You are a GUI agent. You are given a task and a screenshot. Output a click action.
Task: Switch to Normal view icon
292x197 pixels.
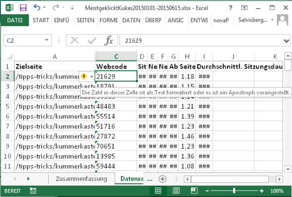[158, 190]
